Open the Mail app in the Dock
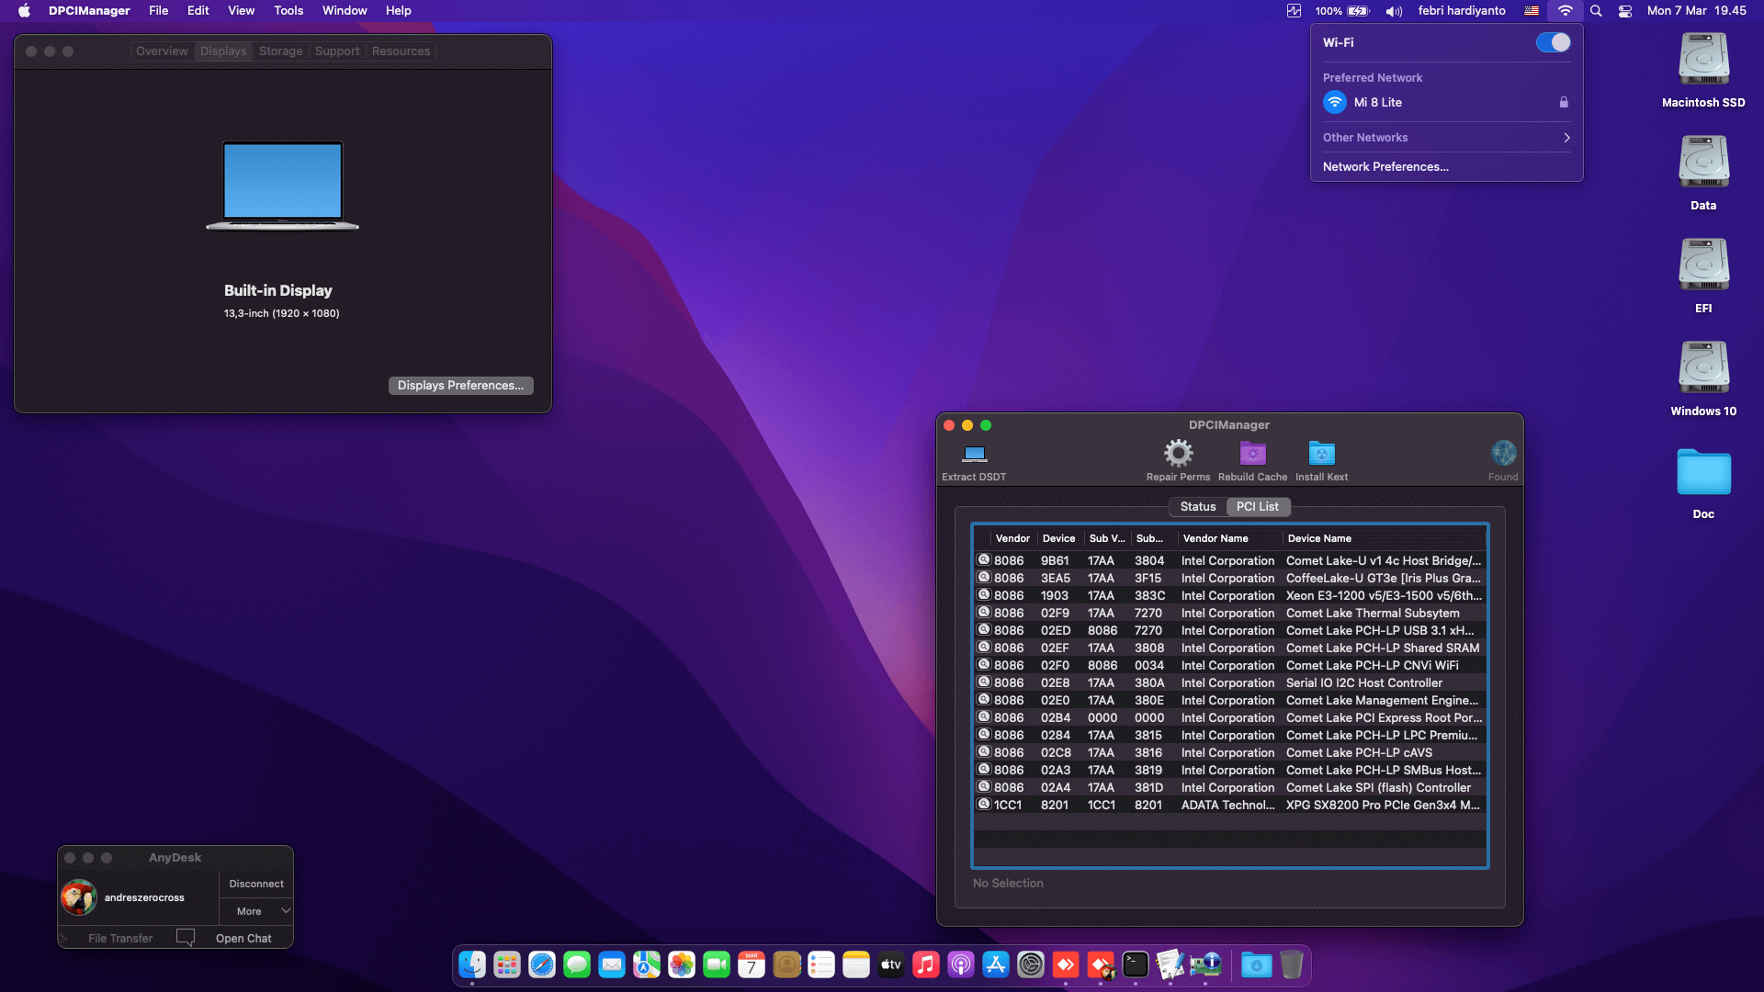Screen dimensions: 1764x992 click(x=612, y=964)
